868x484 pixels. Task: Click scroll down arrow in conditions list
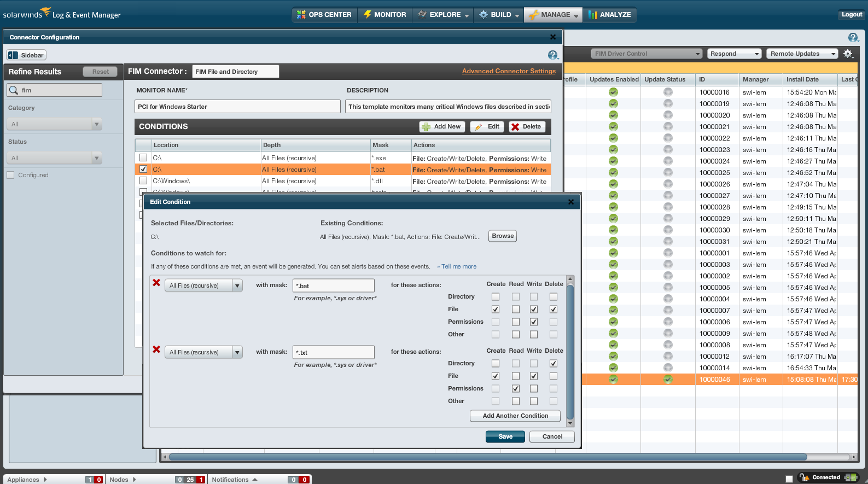pos(570,423)
